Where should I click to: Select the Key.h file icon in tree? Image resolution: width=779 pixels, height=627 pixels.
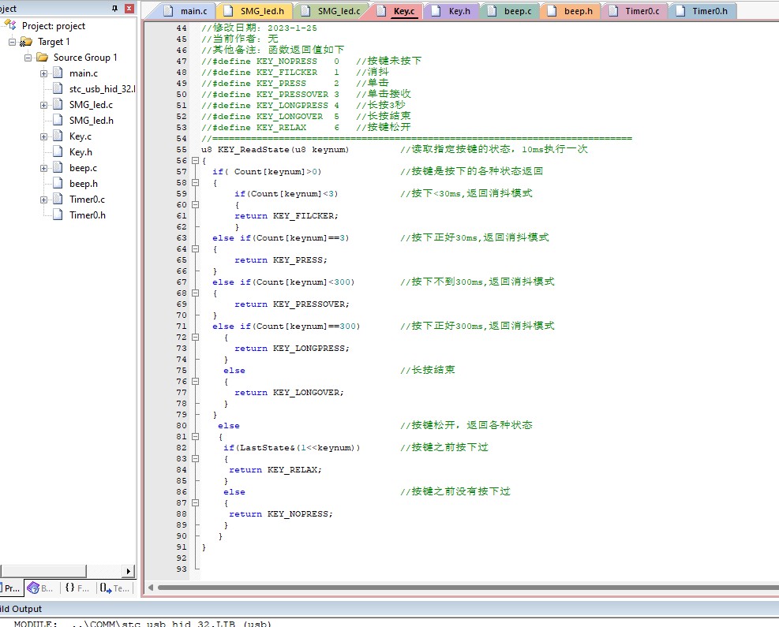58,152
